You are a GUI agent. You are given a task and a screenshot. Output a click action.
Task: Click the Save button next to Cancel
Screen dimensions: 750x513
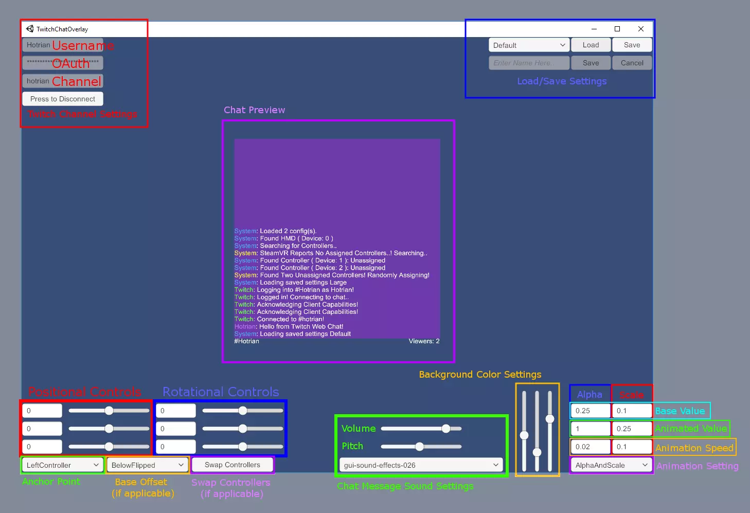[591, 63]
